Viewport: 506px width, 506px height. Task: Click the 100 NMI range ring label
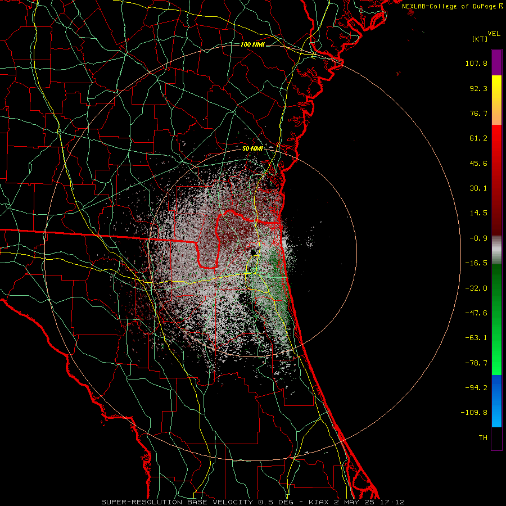252,44
